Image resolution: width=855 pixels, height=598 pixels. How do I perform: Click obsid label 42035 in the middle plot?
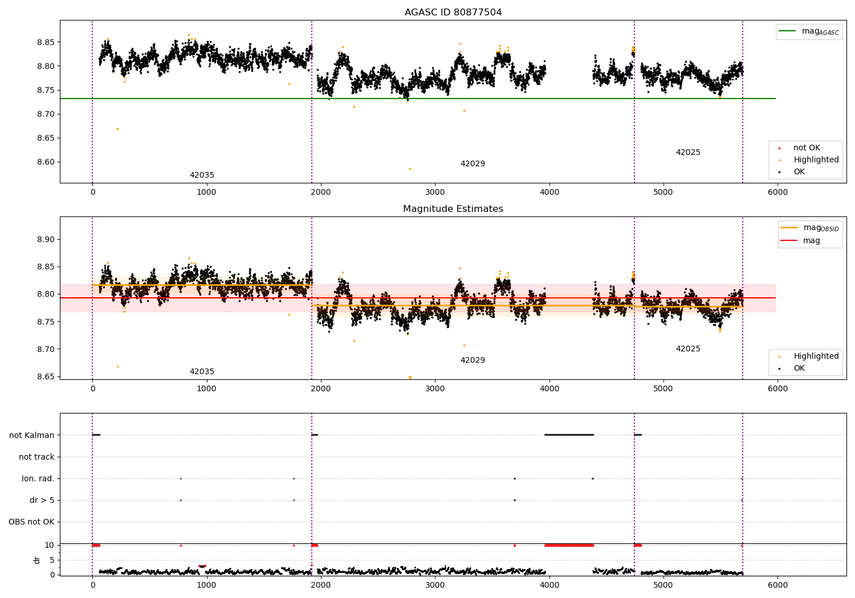point(202,372)
